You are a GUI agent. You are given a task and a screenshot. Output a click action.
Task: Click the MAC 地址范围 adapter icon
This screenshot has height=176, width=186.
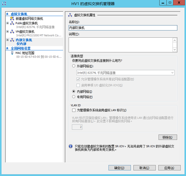click(12, 53)
